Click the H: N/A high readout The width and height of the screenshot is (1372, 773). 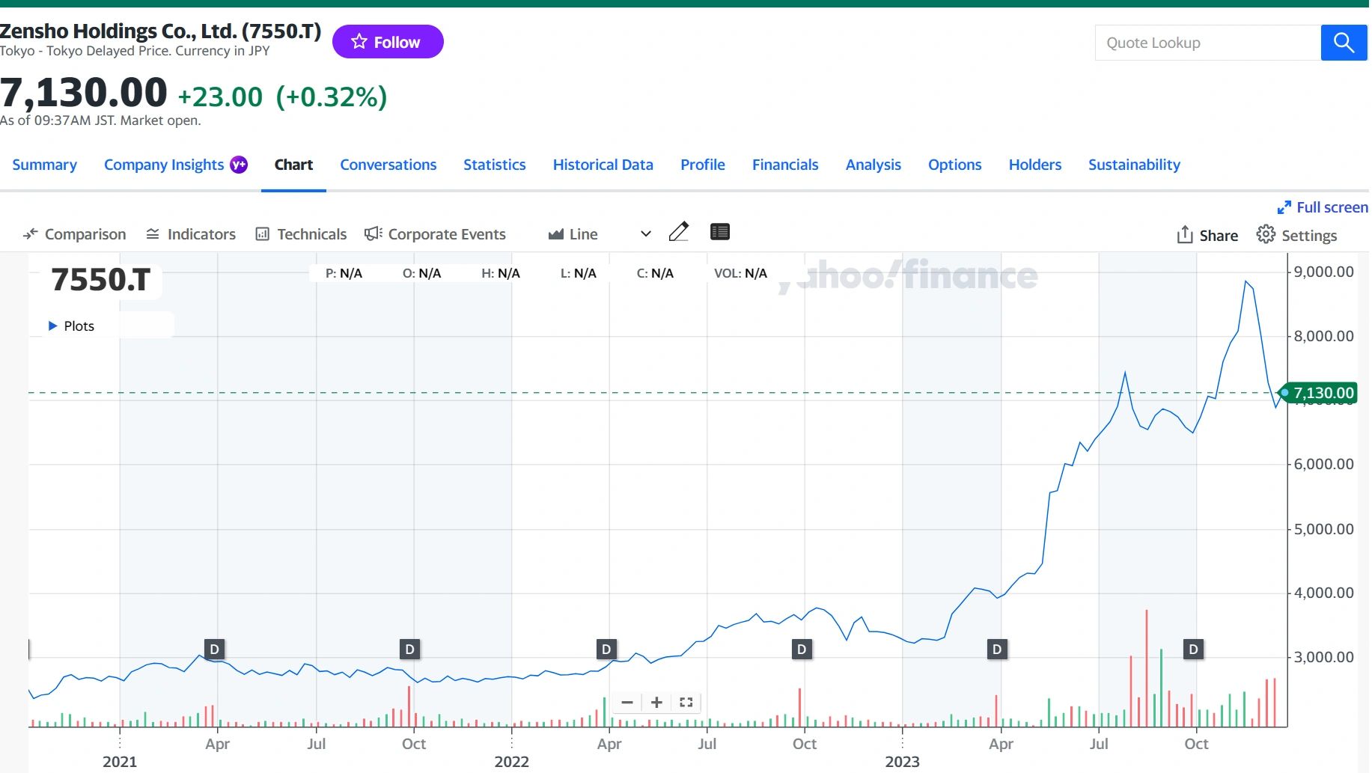[x=501, y=273]
